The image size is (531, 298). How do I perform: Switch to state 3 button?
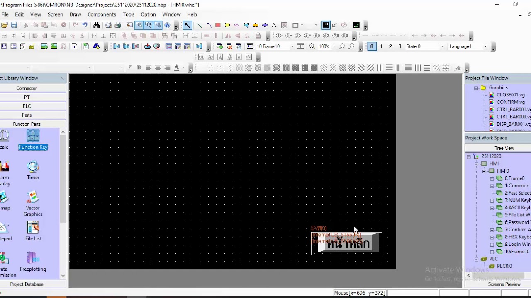tap(400, 46)
